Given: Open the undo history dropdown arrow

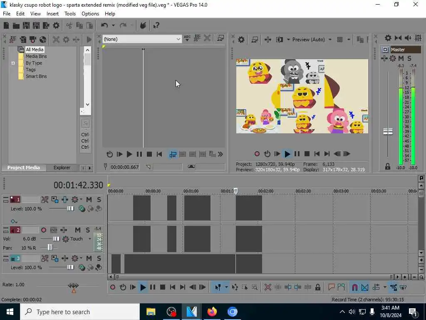Looking at the screenshot, I should pyautogui.click(x=113, y=25).
